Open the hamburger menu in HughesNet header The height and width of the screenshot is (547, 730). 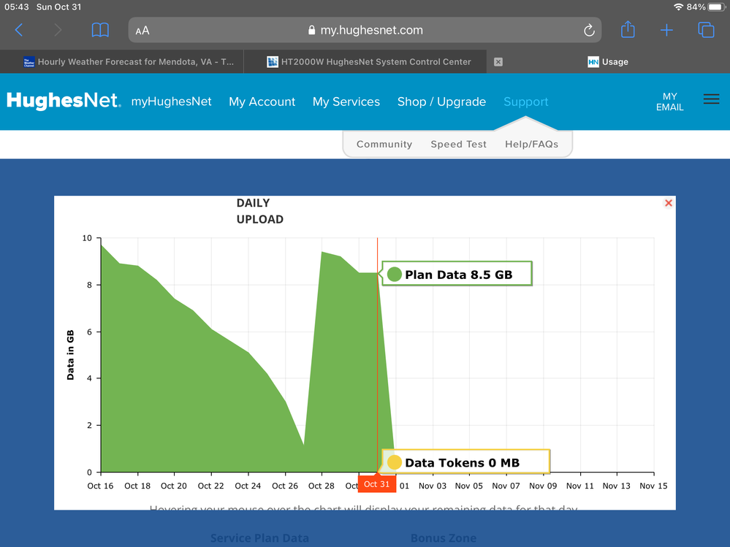[x=711, y=100]
